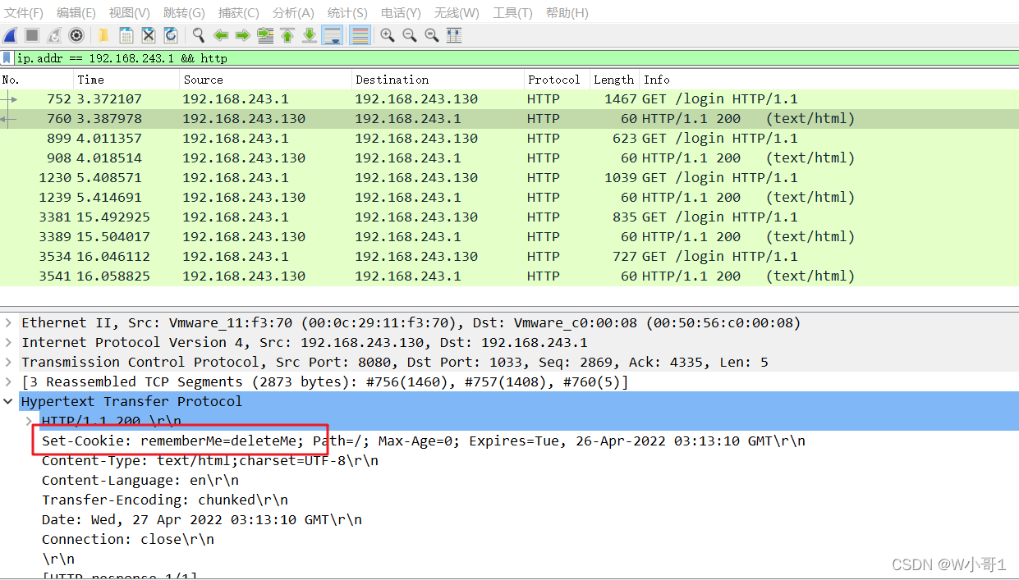Expand Transmission Control Protocol details
This screenshot has width=1019, height=580.
tap(8, 362)
